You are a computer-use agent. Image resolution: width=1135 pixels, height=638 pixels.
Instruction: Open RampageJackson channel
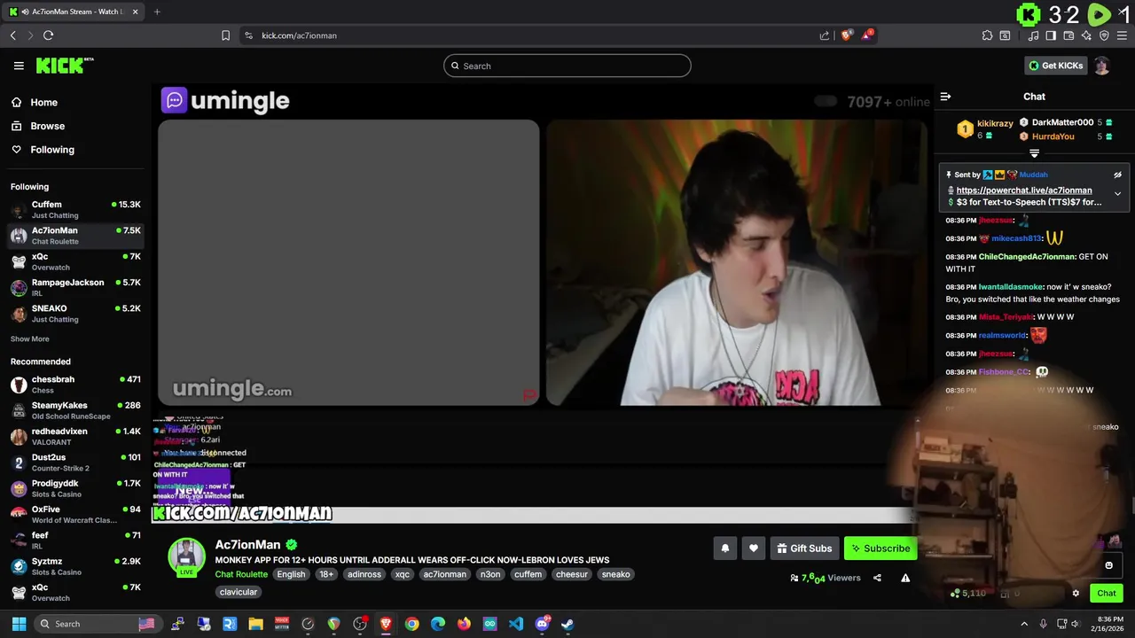(x=75, y=287)
